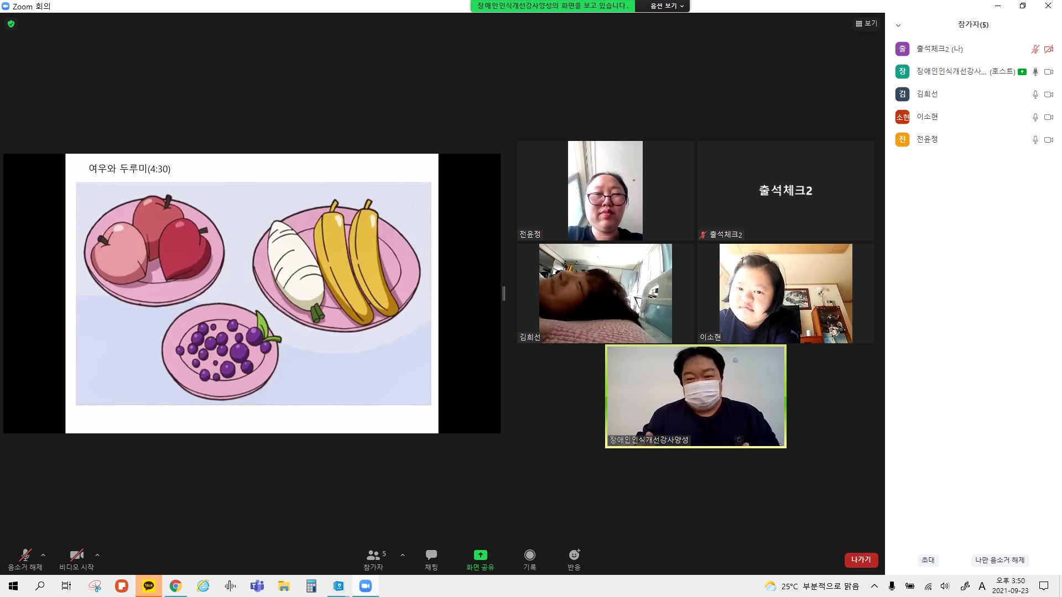Unmute your microphone with 음소거 해제
1062x597 pixels.
click(25, 559)
